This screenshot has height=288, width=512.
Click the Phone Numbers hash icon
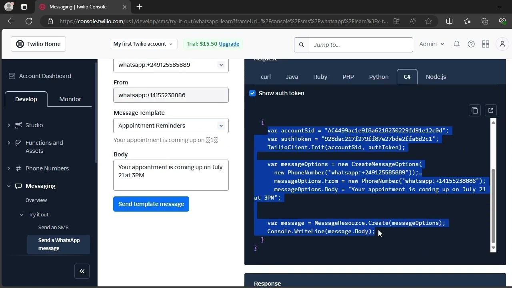18,168
